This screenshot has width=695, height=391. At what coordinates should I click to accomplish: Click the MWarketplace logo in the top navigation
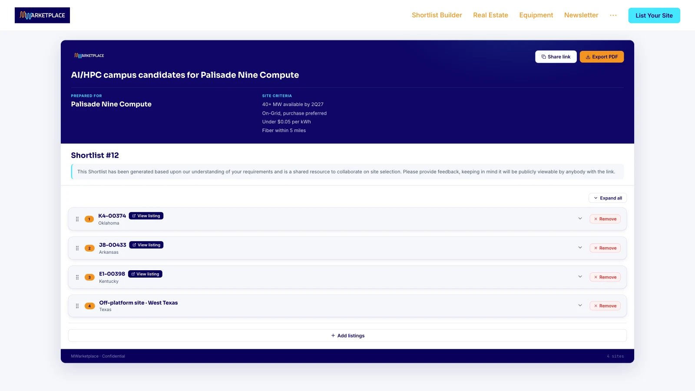[x=42, y=15]
